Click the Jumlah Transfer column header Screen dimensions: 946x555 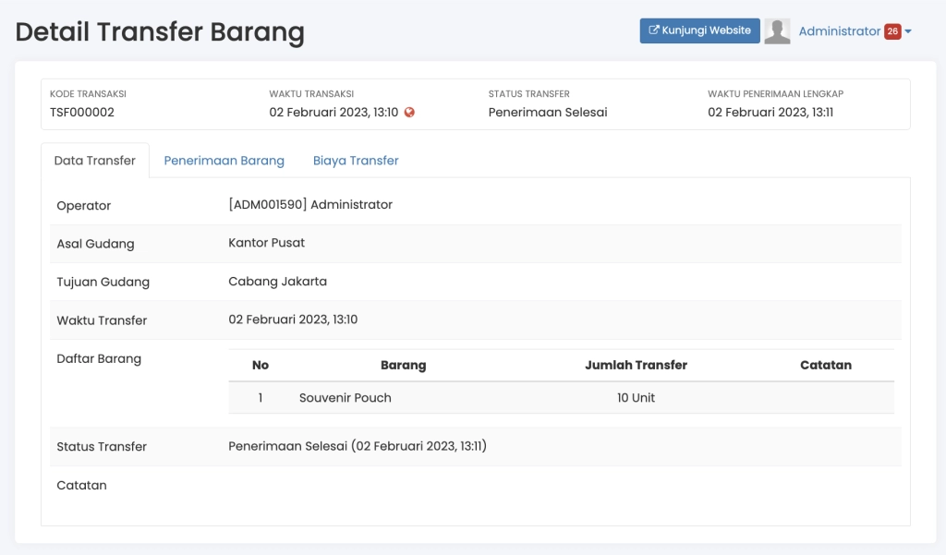click(x=636, y=365)
